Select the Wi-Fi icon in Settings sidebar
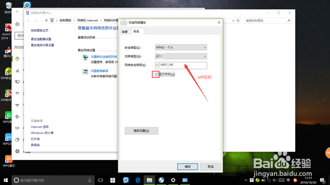 17,71
